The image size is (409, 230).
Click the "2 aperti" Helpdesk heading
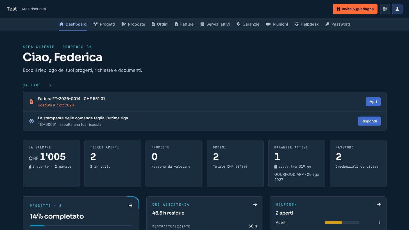(x=285, y=213)
